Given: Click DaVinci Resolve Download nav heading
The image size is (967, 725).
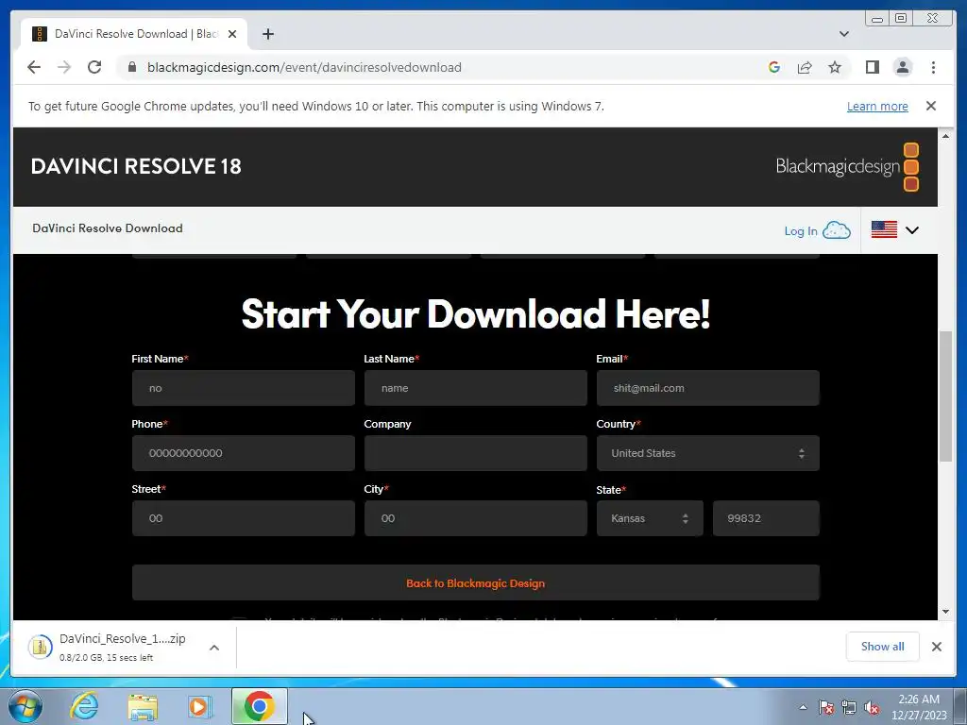Looking at the screenshot, I should pos(108,228).
